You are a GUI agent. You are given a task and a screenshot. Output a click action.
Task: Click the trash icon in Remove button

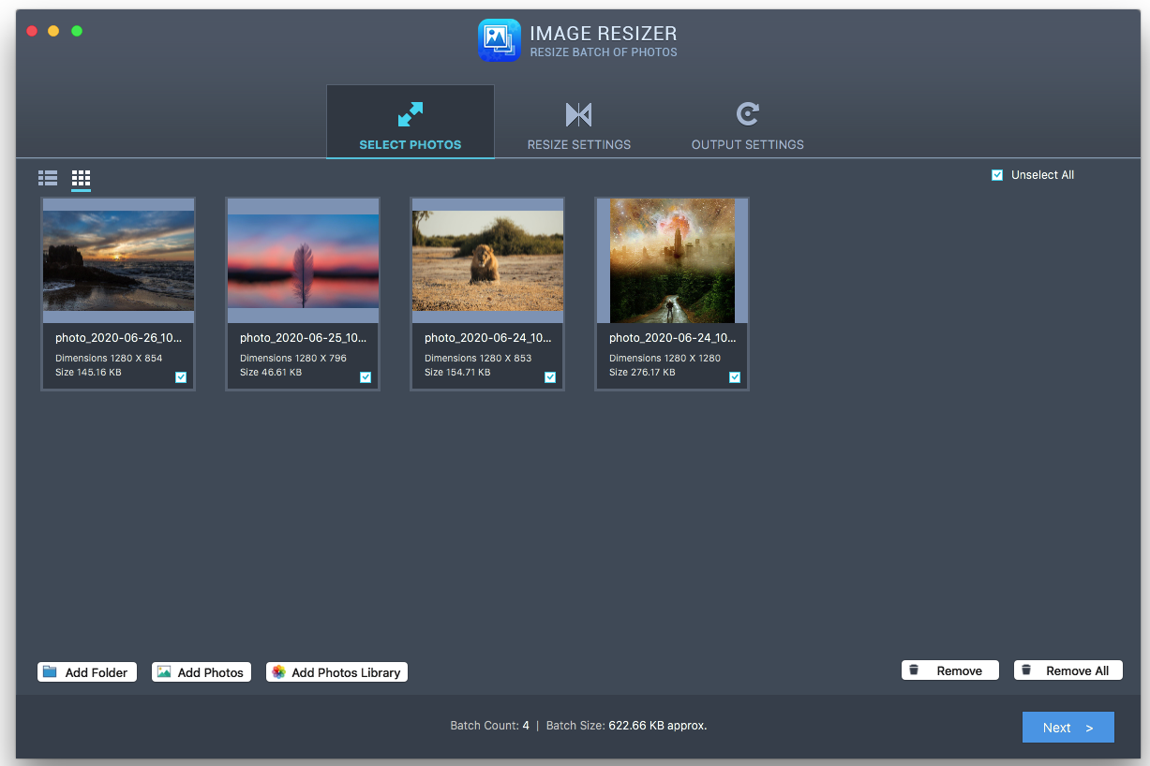point(915,670)
